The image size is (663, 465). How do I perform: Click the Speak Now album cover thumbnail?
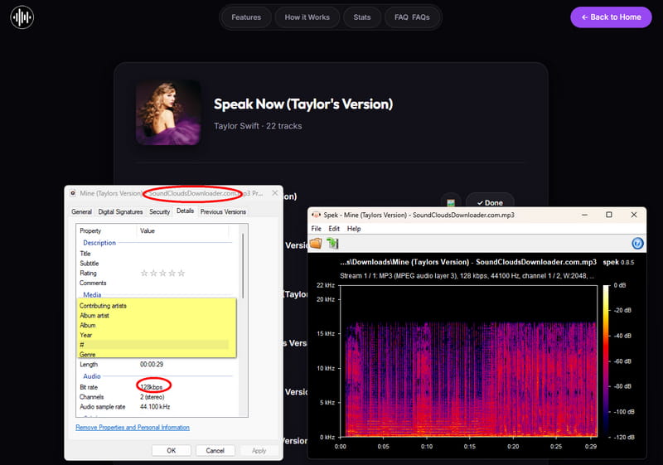(x=168, y=113)
